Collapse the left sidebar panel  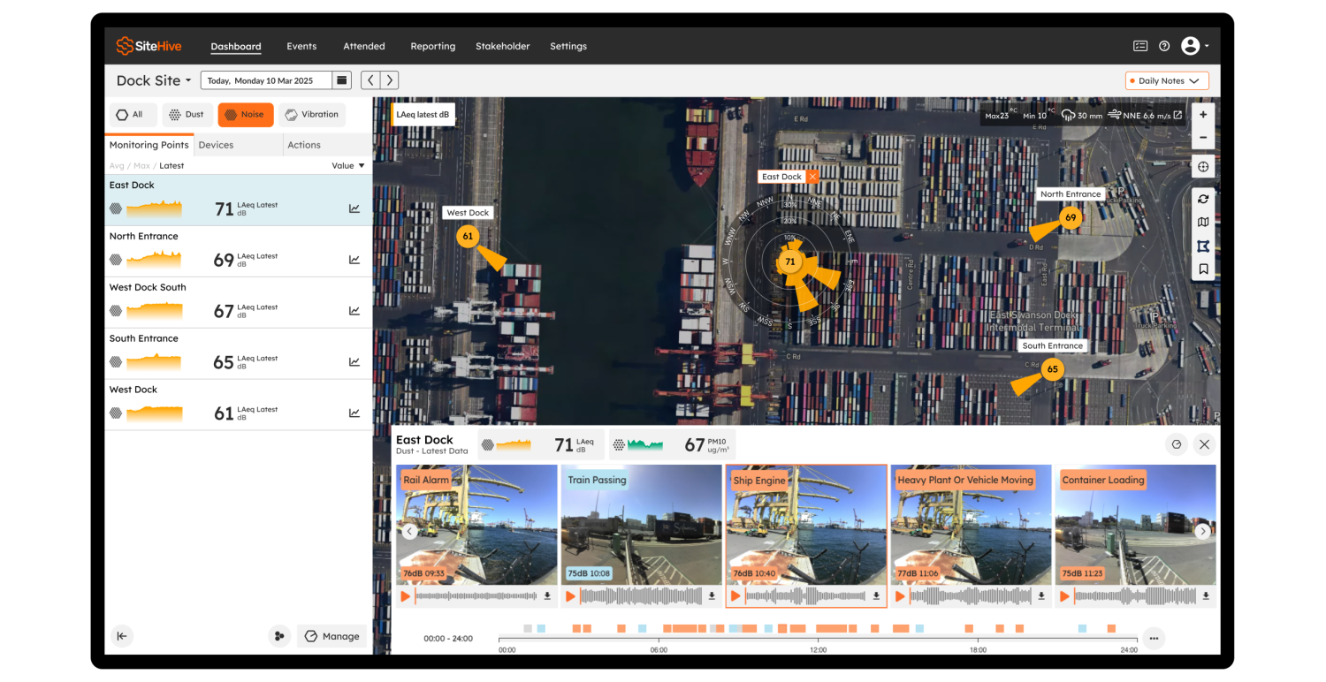pyautogui.click(x=122, y=636)
